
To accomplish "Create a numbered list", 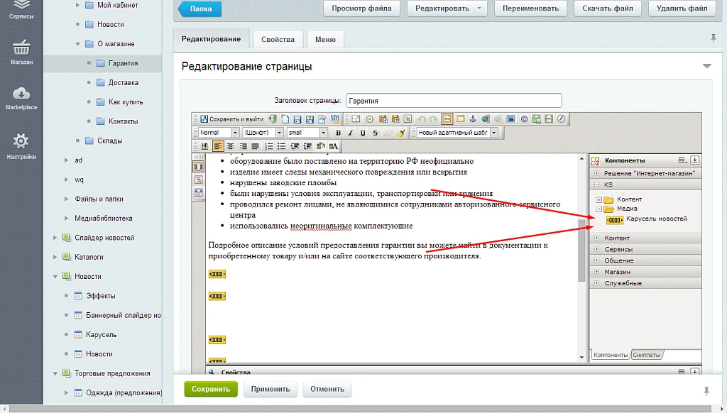I will click(x=268, y=146).
